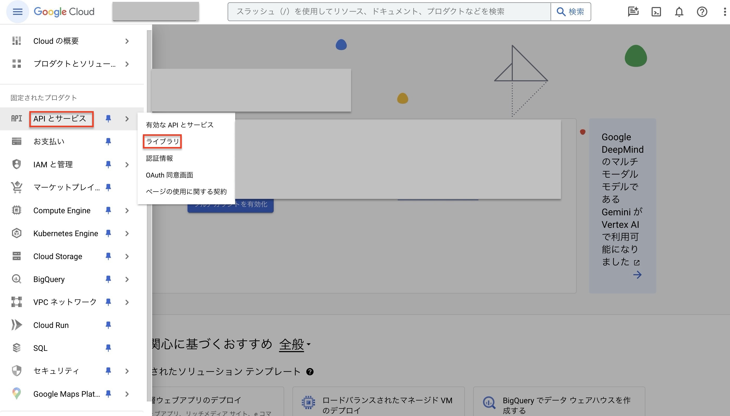Expand the Kubernetes Engine submenu chevron

tap(127, 234)
